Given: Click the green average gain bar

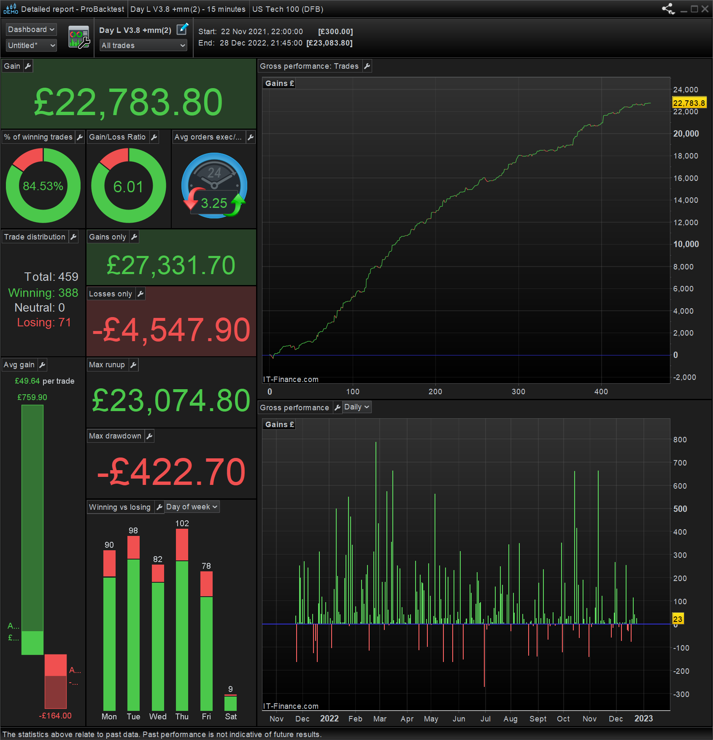Looking at the screenshot, I should pos(32,530).
